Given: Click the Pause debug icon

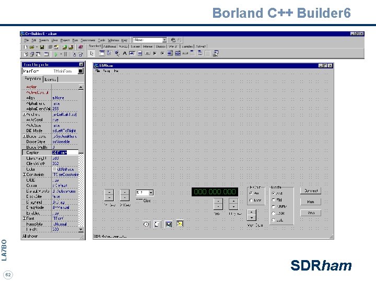Looking at the screenshot, I should click(x=65, y=54).
